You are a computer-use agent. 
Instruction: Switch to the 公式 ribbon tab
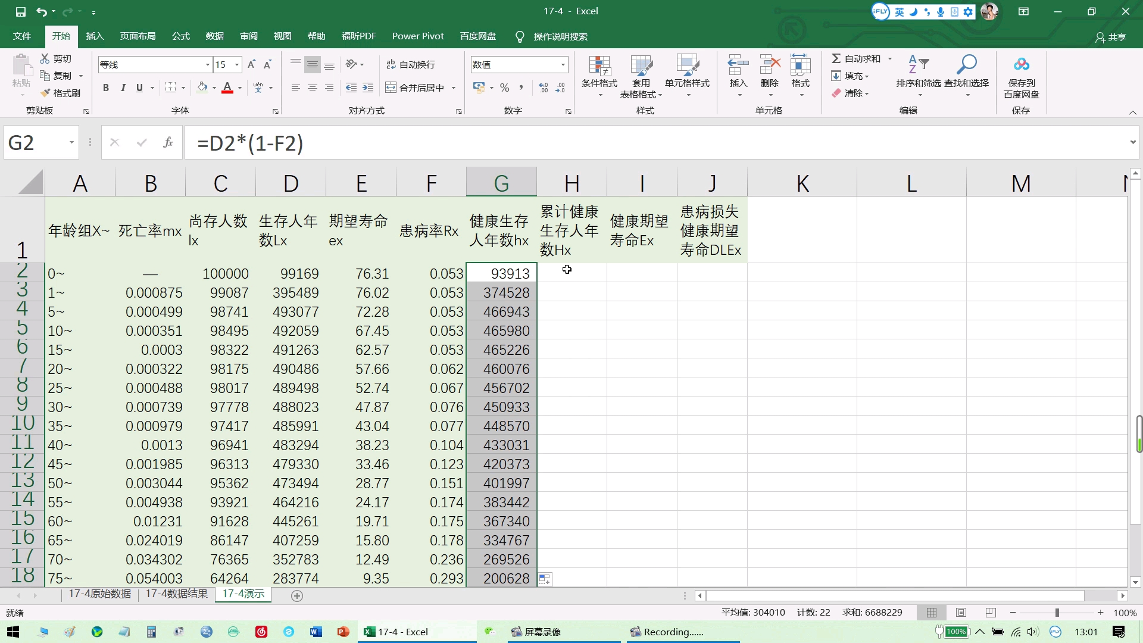180,36
